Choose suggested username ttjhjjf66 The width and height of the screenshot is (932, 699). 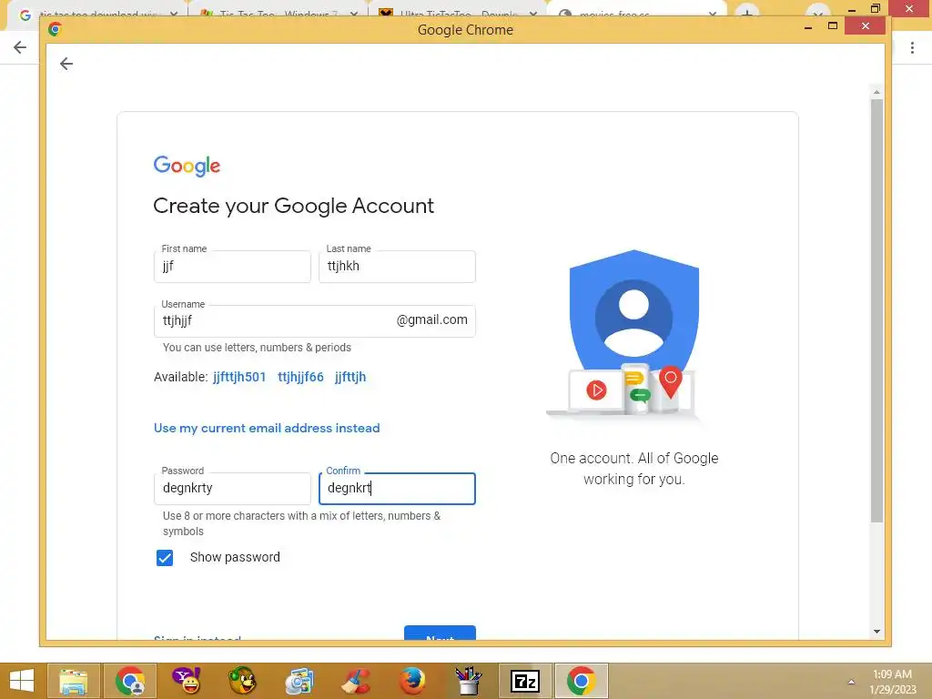coord(300,377)
